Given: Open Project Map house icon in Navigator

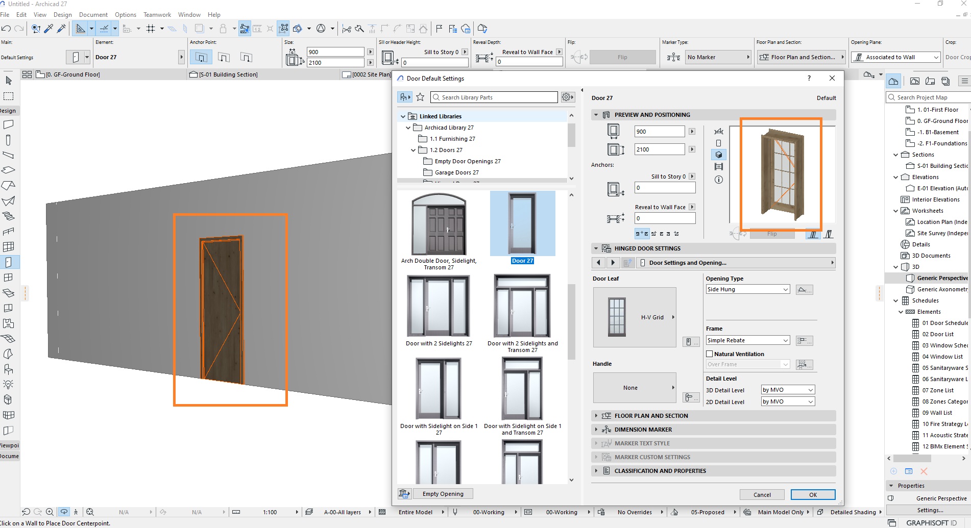Looking at the screenshot, I should coord(893,81).
